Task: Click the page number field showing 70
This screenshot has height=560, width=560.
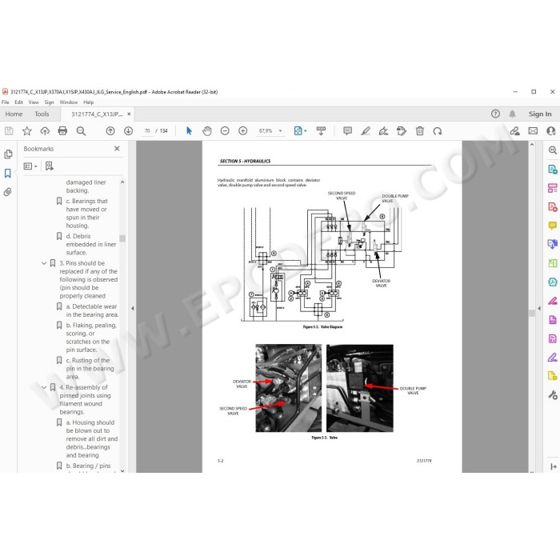Action: (147, 131)
